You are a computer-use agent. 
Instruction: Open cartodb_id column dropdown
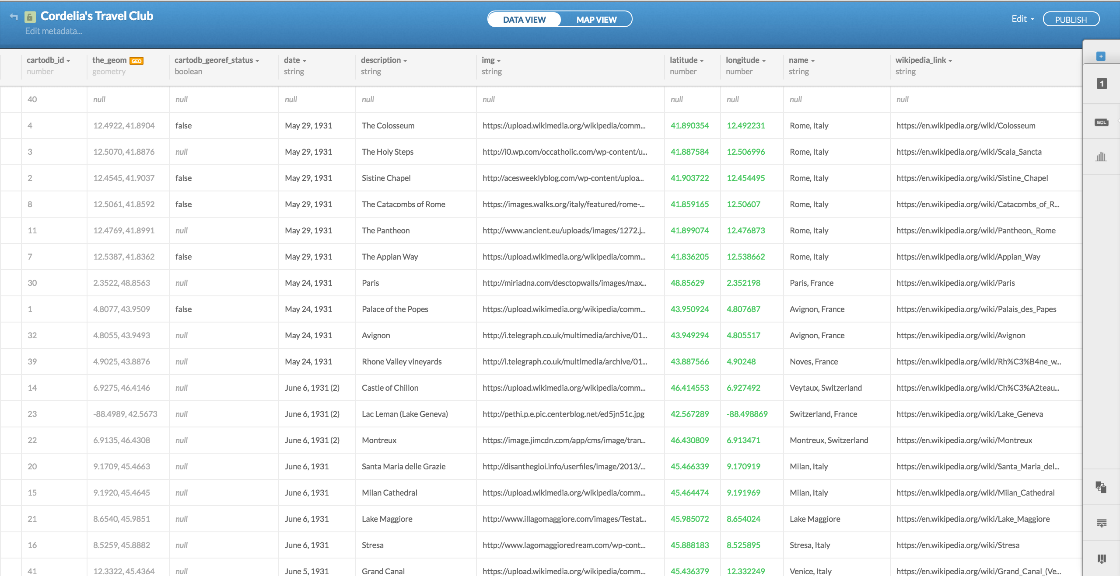[69, 61]
